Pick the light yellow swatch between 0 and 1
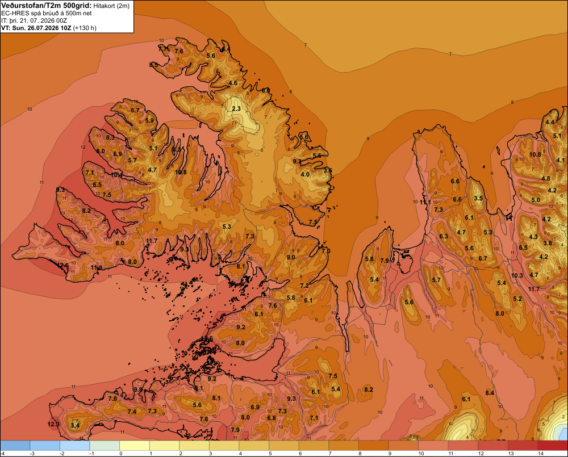568x457 pixels. coord(135,446)
